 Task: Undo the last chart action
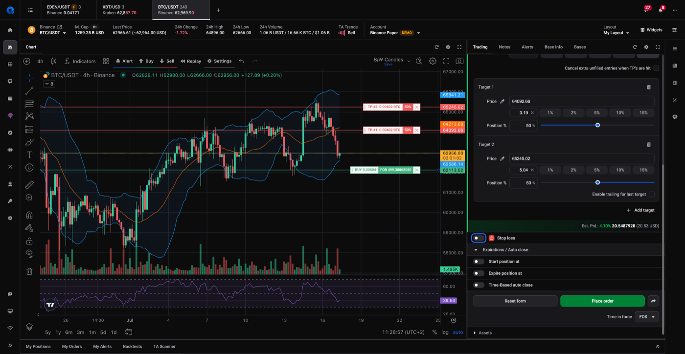(241, 61)
